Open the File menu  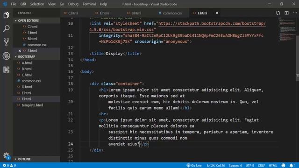pyautogui.click(x=14, y=4)
